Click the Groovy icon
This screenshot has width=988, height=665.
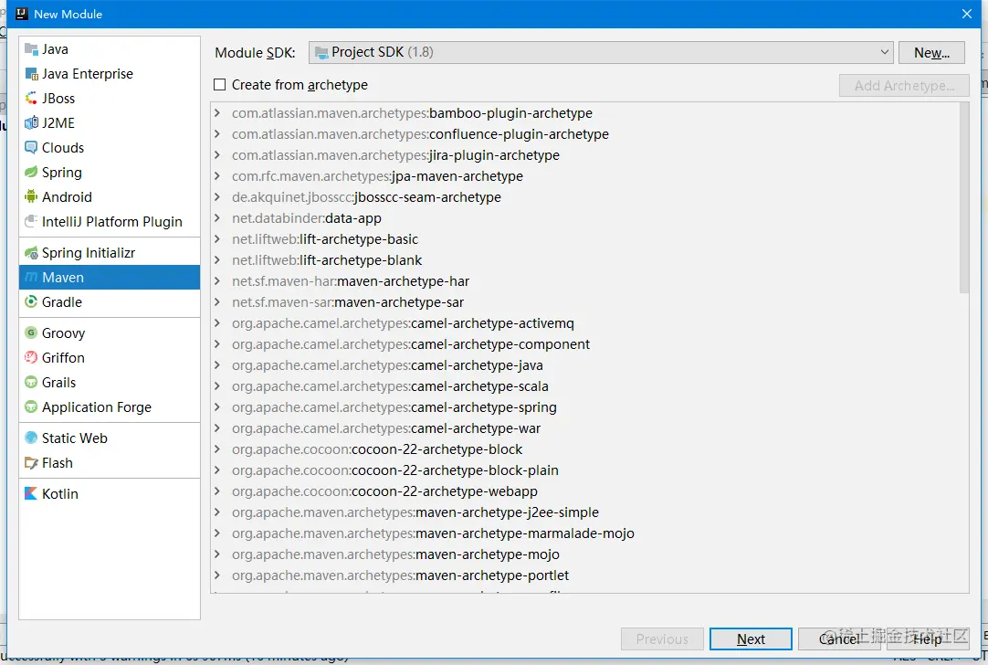coord(31,332)
